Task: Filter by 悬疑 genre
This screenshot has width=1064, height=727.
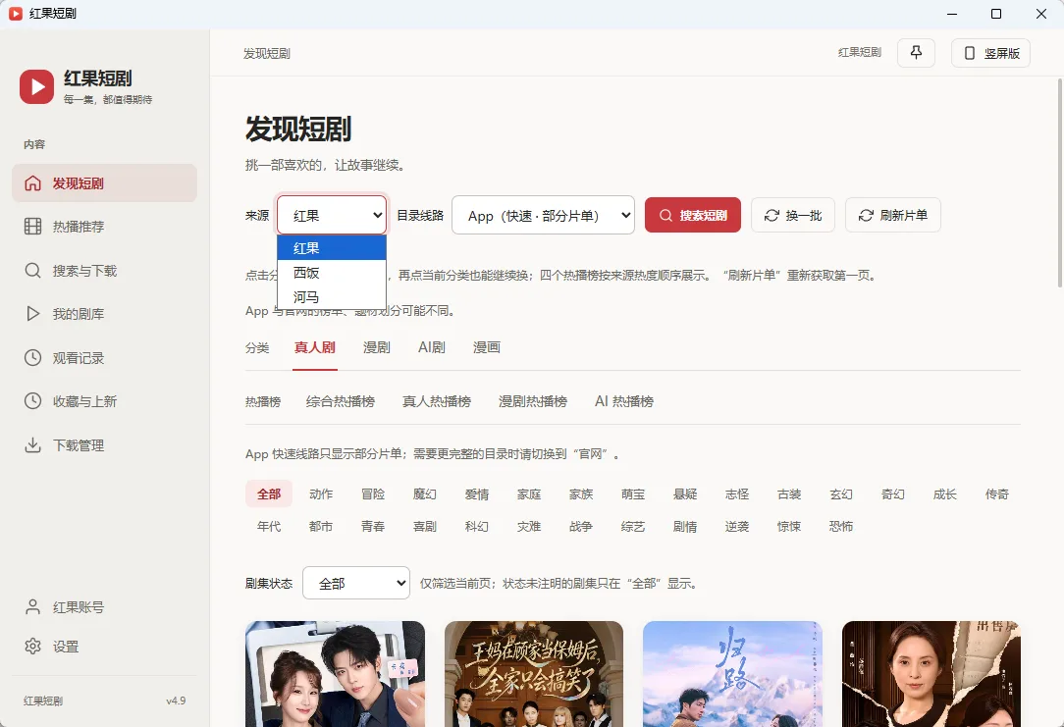Action: click(x=685, y=494)
